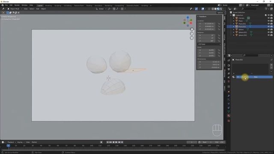The image size is (274, 154).
Task: Click the Blender logo menu icon
Action: (3, 5)
